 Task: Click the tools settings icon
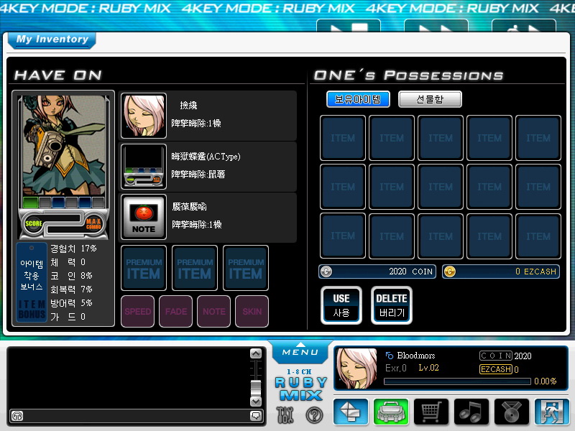pyautogui.click(x=285, y=414)
